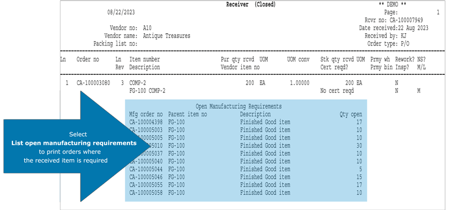
Task: Click the blue arrow callout graphic
Action: coord(77,146)
